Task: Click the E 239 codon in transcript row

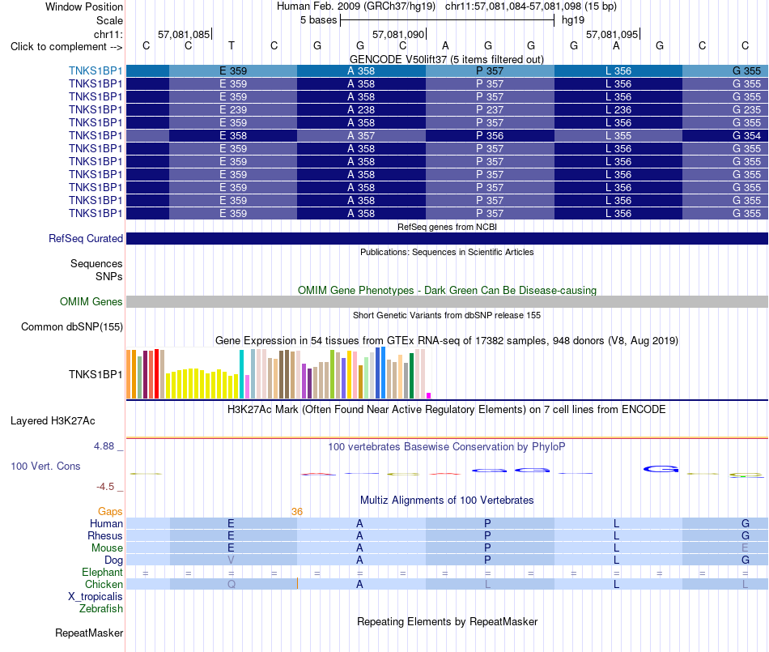Action: [233, 110]
